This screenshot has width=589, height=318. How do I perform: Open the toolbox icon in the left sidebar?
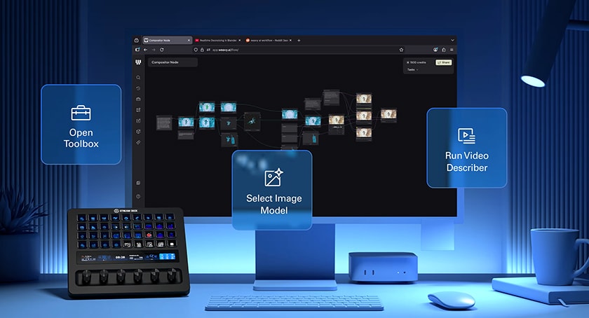[138, 99]
